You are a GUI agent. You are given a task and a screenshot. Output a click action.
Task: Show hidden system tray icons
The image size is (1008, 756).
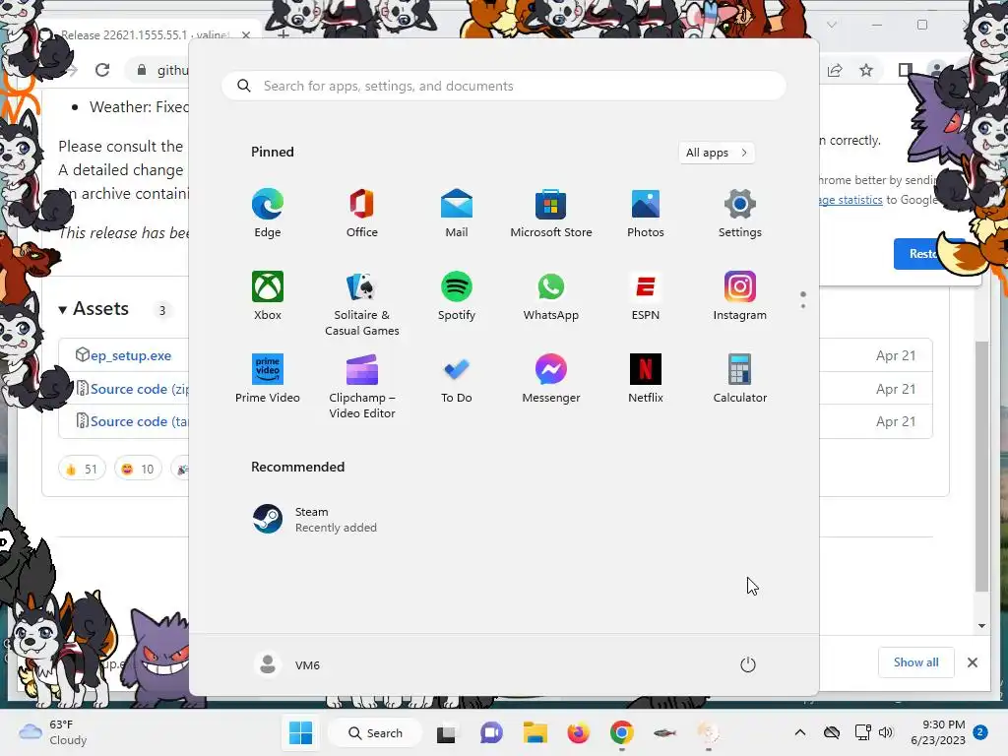click(799, 732)
